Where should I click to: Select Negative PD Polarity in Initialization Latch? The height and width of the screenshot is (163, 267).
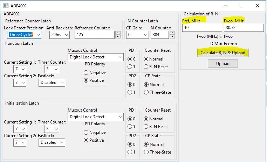point(95,133)
